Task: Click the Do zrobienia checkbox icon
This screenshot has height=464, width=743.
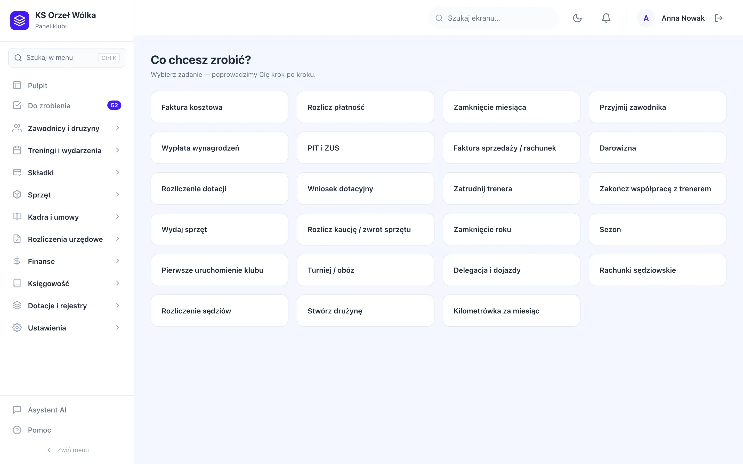Action: [17, 106]
